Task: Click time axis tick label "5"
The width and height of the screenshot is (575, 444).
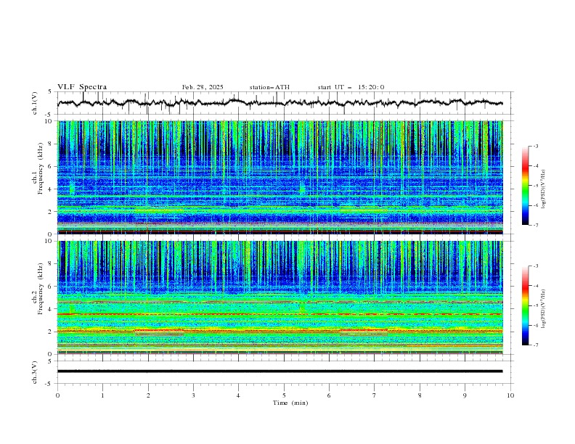Action: 284,395
